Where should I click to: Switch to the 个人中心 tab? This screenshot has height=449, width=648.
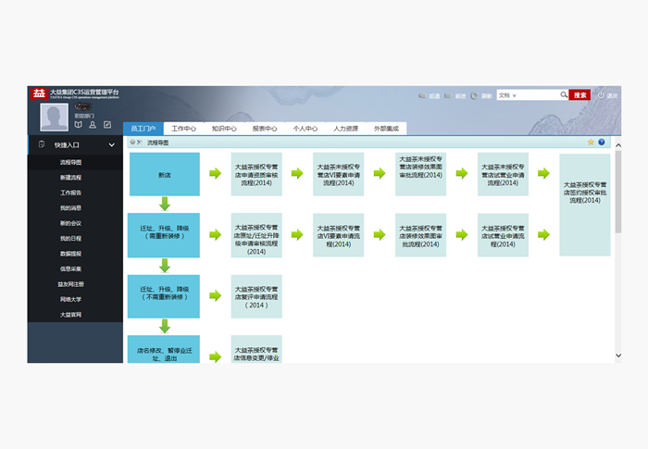[305, 129]
